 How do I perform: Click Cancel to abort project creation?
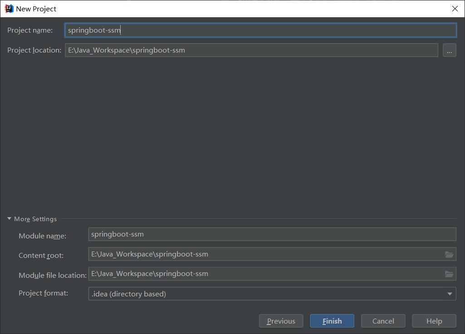coord(383,321)
